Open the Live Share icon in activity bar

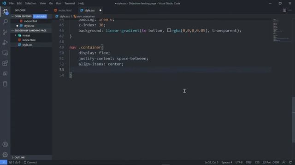pyautogui.click(x=5, y=73)
